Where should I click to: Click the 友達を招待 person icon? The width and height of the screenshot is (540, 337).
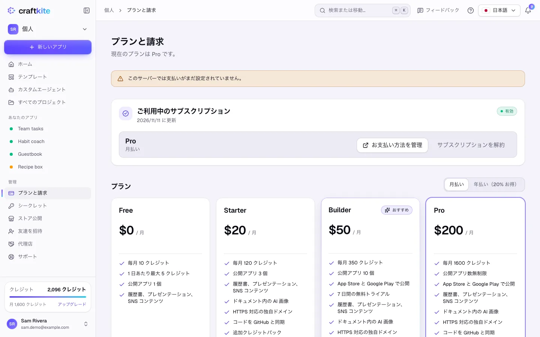(x=11, y=231)
